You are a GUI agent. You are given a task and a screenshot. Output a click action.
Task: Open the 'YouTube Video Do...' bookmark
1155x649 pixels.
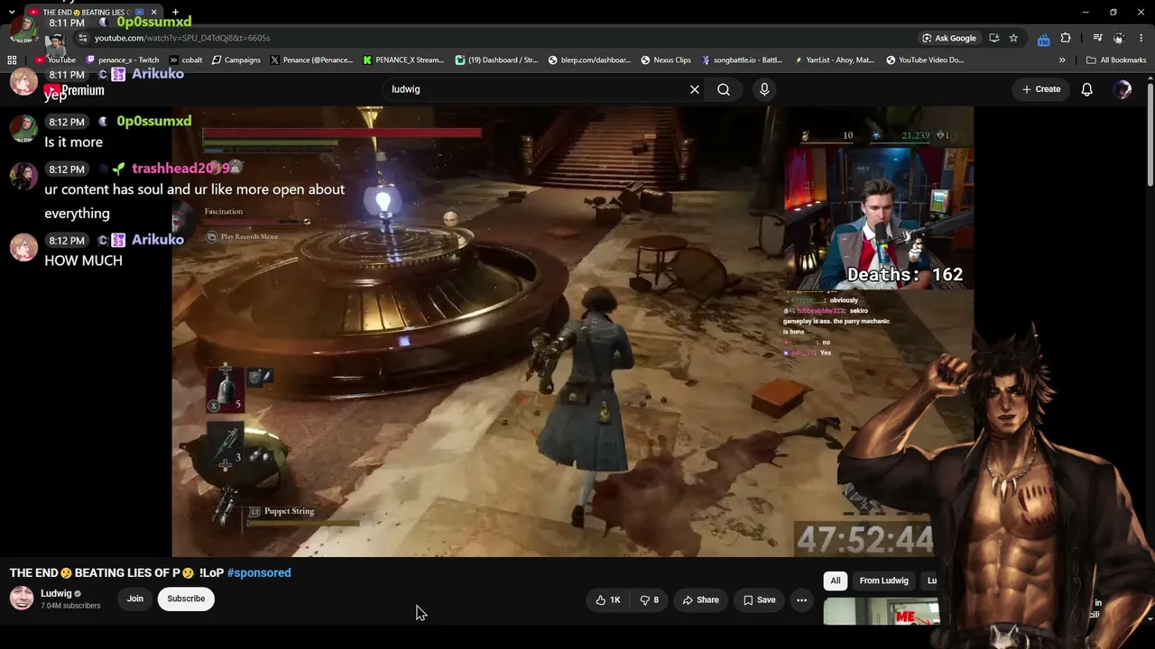(x=925, y=60)
